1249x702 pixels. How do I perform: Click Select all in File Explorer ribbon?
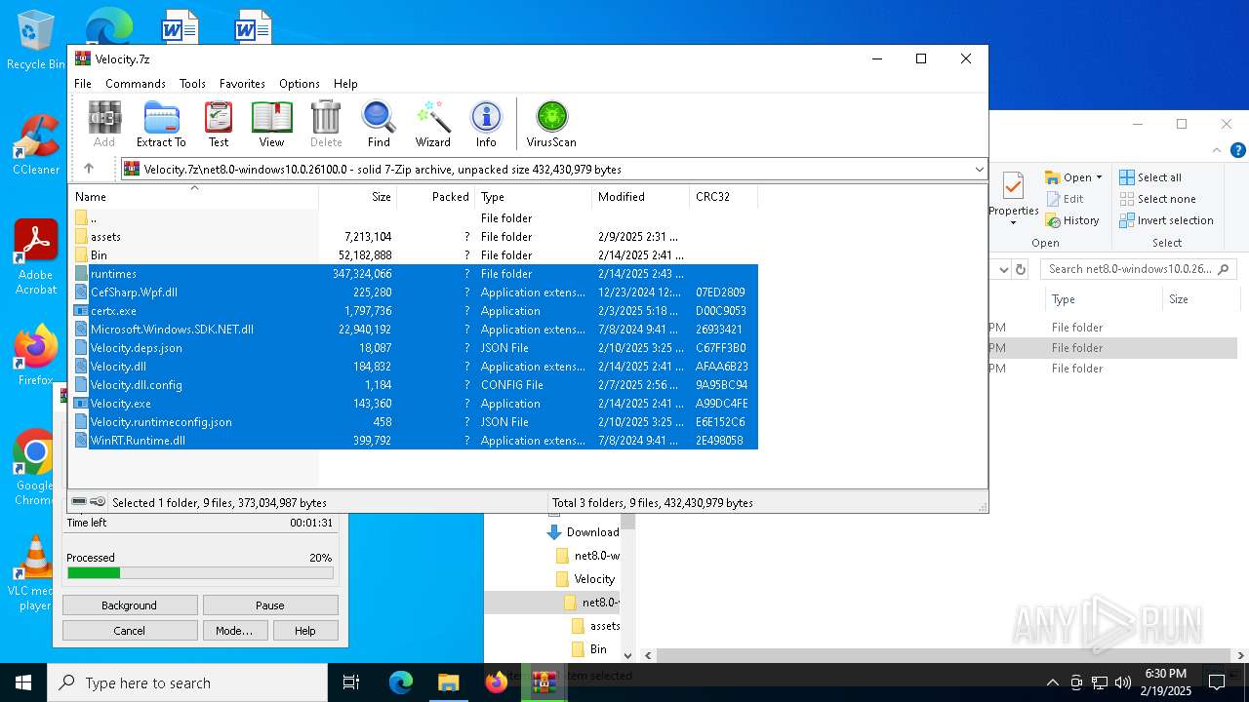(x=1150, y=177)
